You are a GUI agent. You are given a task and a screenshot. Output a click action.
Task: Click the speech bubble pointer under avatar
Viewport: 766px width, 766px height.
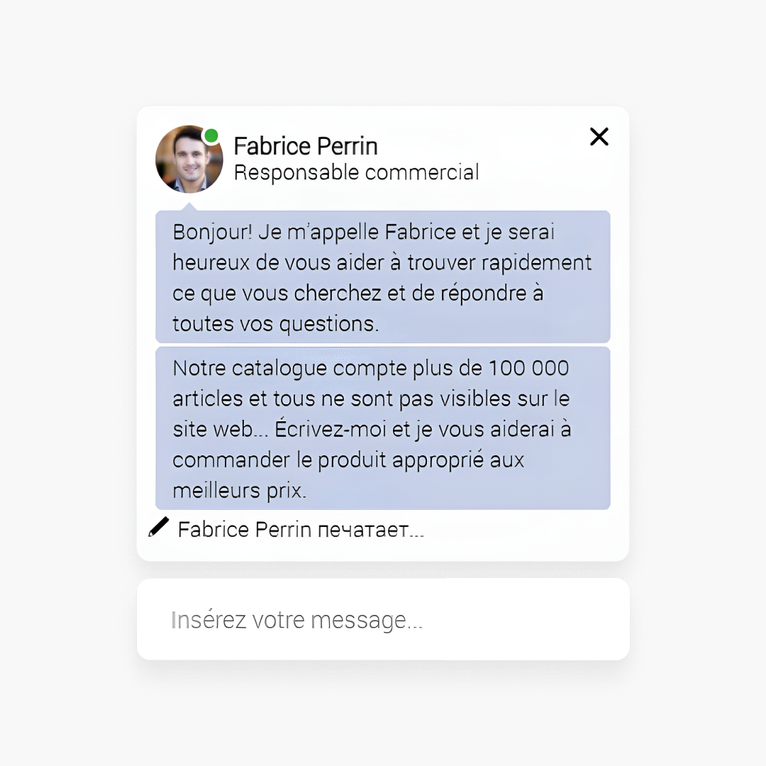(189, 206)
